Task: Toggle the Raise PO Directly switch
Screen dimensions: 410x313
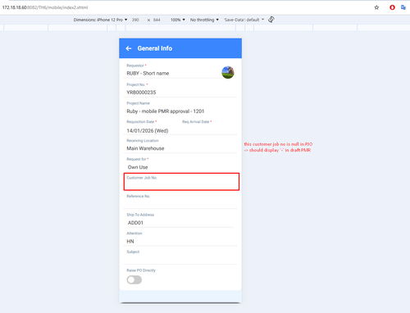Action: [x=134, y=280]
